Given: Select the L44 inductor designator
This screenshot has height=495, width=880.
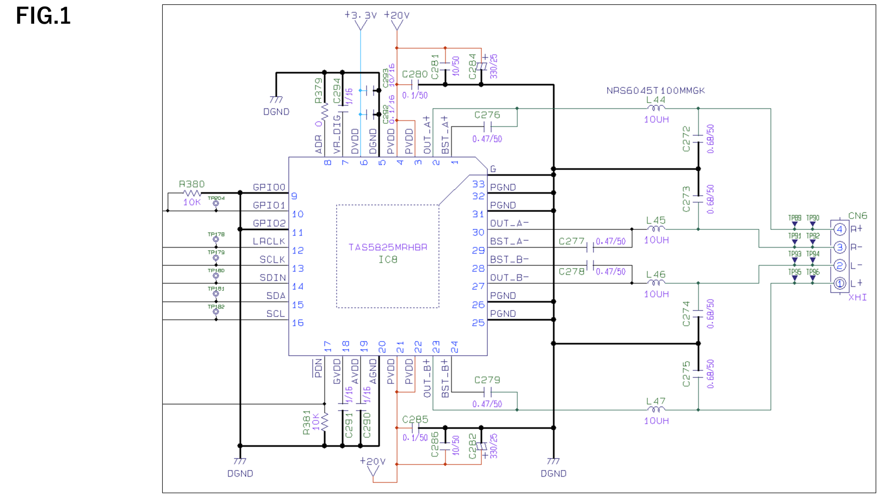Looking at the screenshot, I should click(x=656, y=100).
